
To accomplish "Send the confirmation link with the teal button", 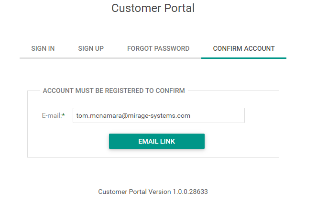I will pyautogui.click(x=157, y=141).
